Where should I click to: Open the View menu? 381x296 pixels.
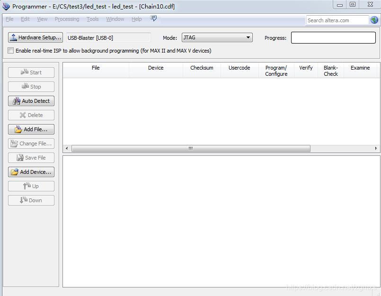tap(42, 19)
